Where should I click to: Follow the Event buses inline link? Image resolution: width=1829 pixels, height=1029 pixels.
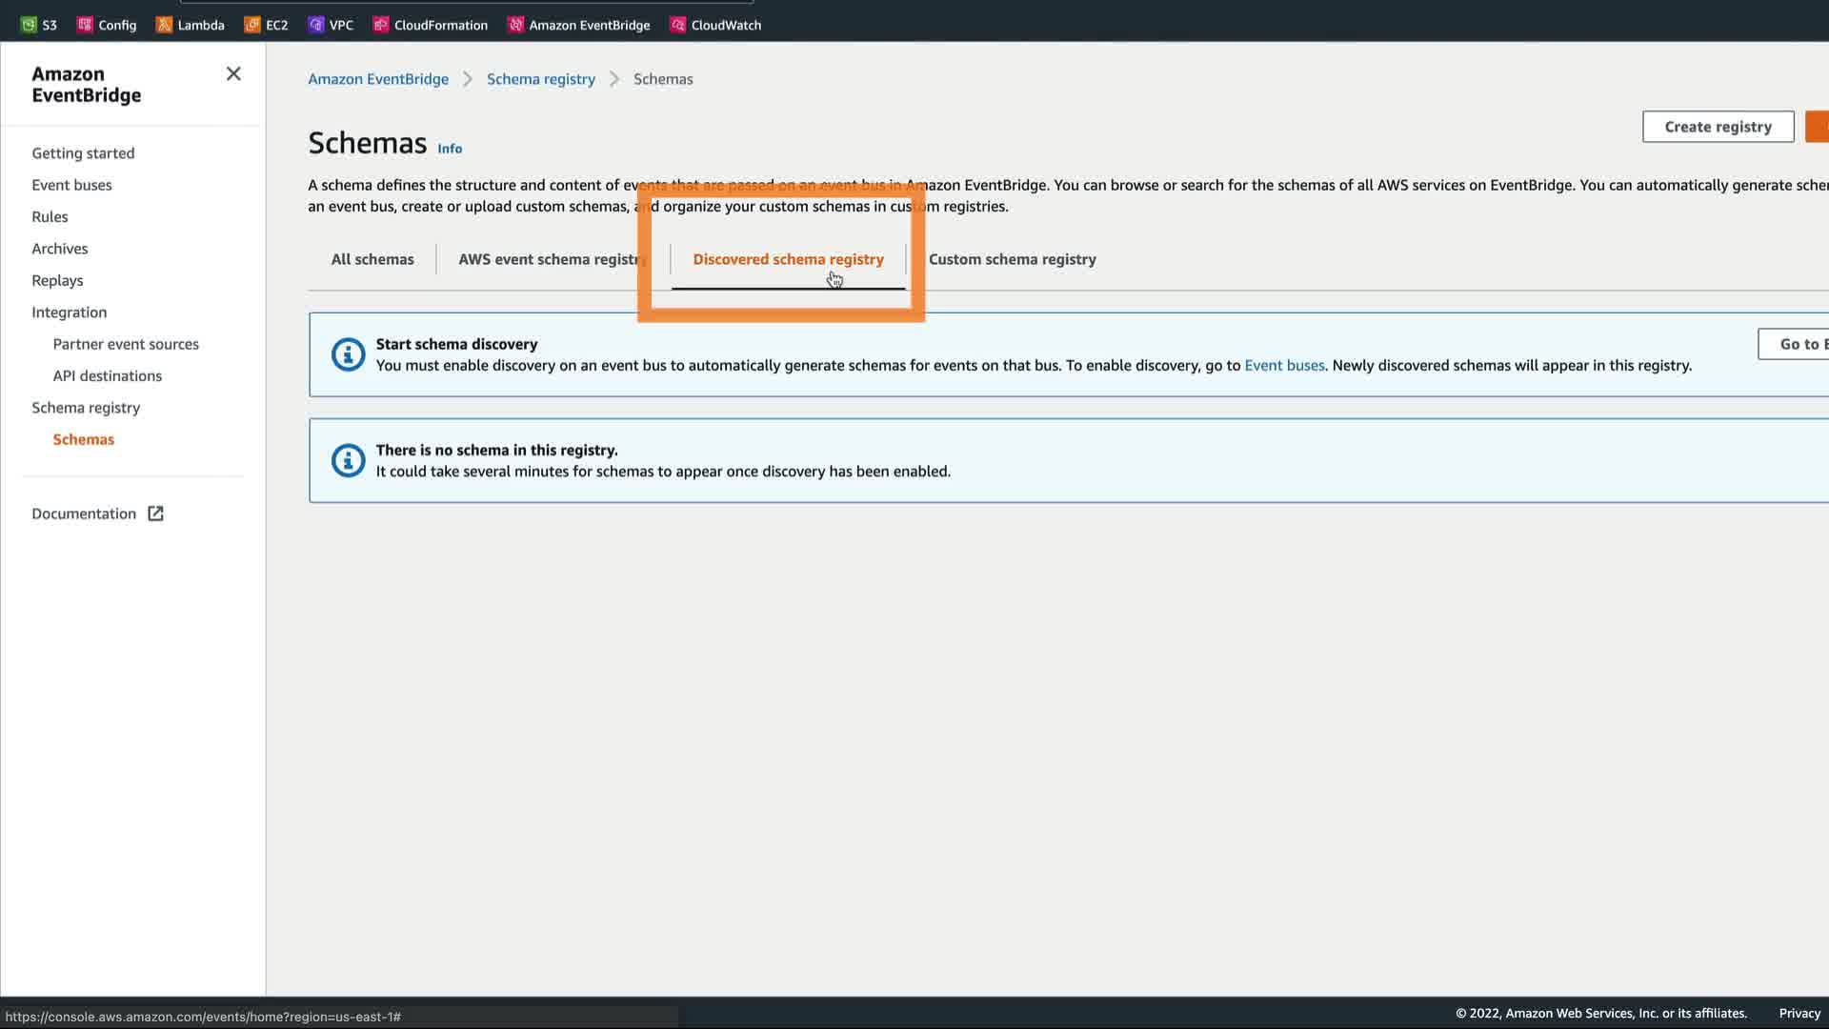pyautogui.click(x=1284, y=365)
